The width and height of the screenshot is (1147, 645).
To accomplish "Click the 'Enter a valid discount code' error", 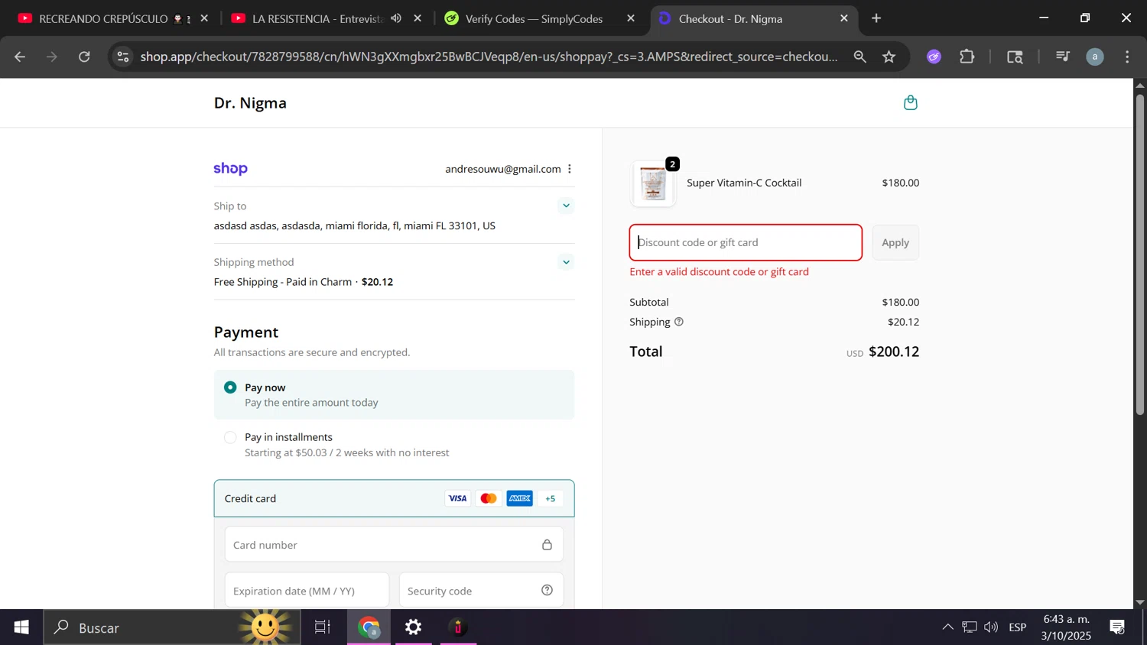I will pos(719,271).
